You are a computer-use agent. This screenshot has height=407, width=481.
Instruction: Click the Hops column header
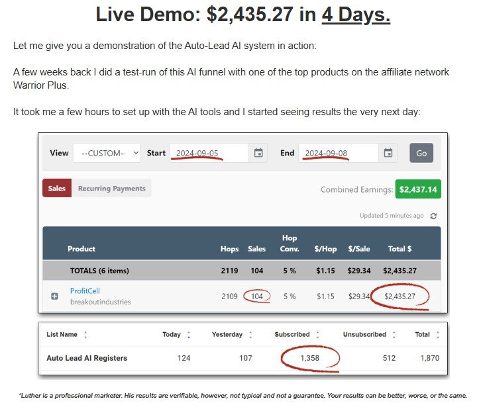[229, 249]
